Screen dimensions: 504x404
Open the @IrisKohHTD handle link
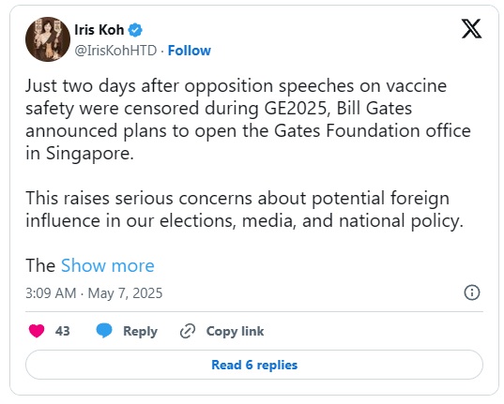pyautogui.click(x=115, y=51)
